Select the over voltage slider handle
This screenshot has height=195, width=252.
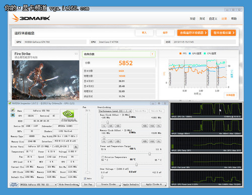102,177
